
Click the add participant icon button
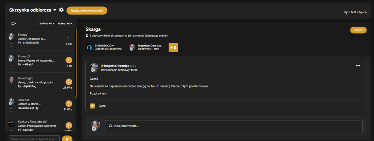(x=174, y=47)
